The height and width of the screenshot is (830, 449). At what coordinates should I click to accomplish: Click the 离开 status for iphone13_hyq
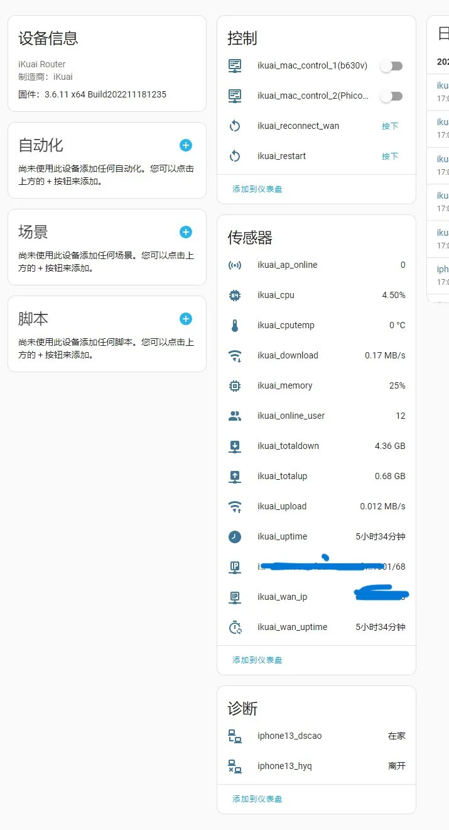(397, 766)
